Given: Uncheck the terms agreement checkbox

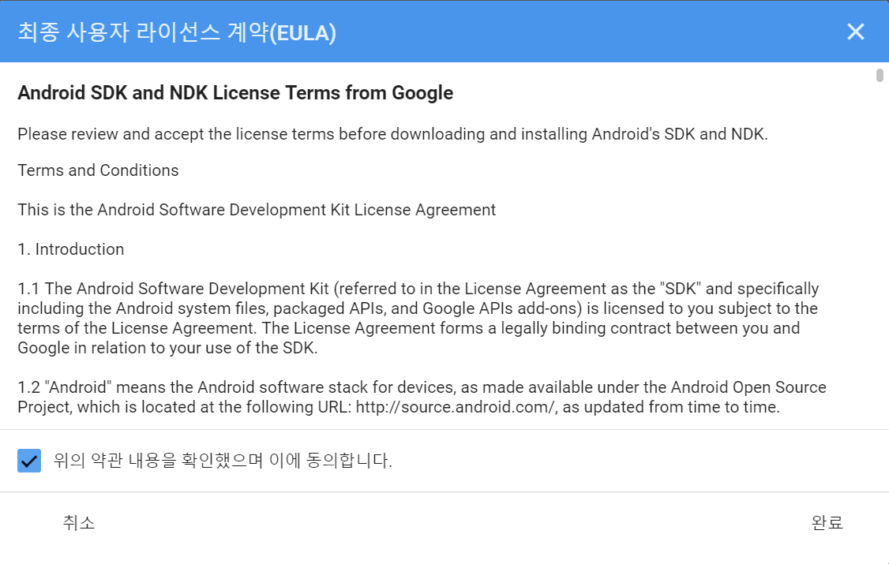Looking at the screenshot, I should [29, 461].
